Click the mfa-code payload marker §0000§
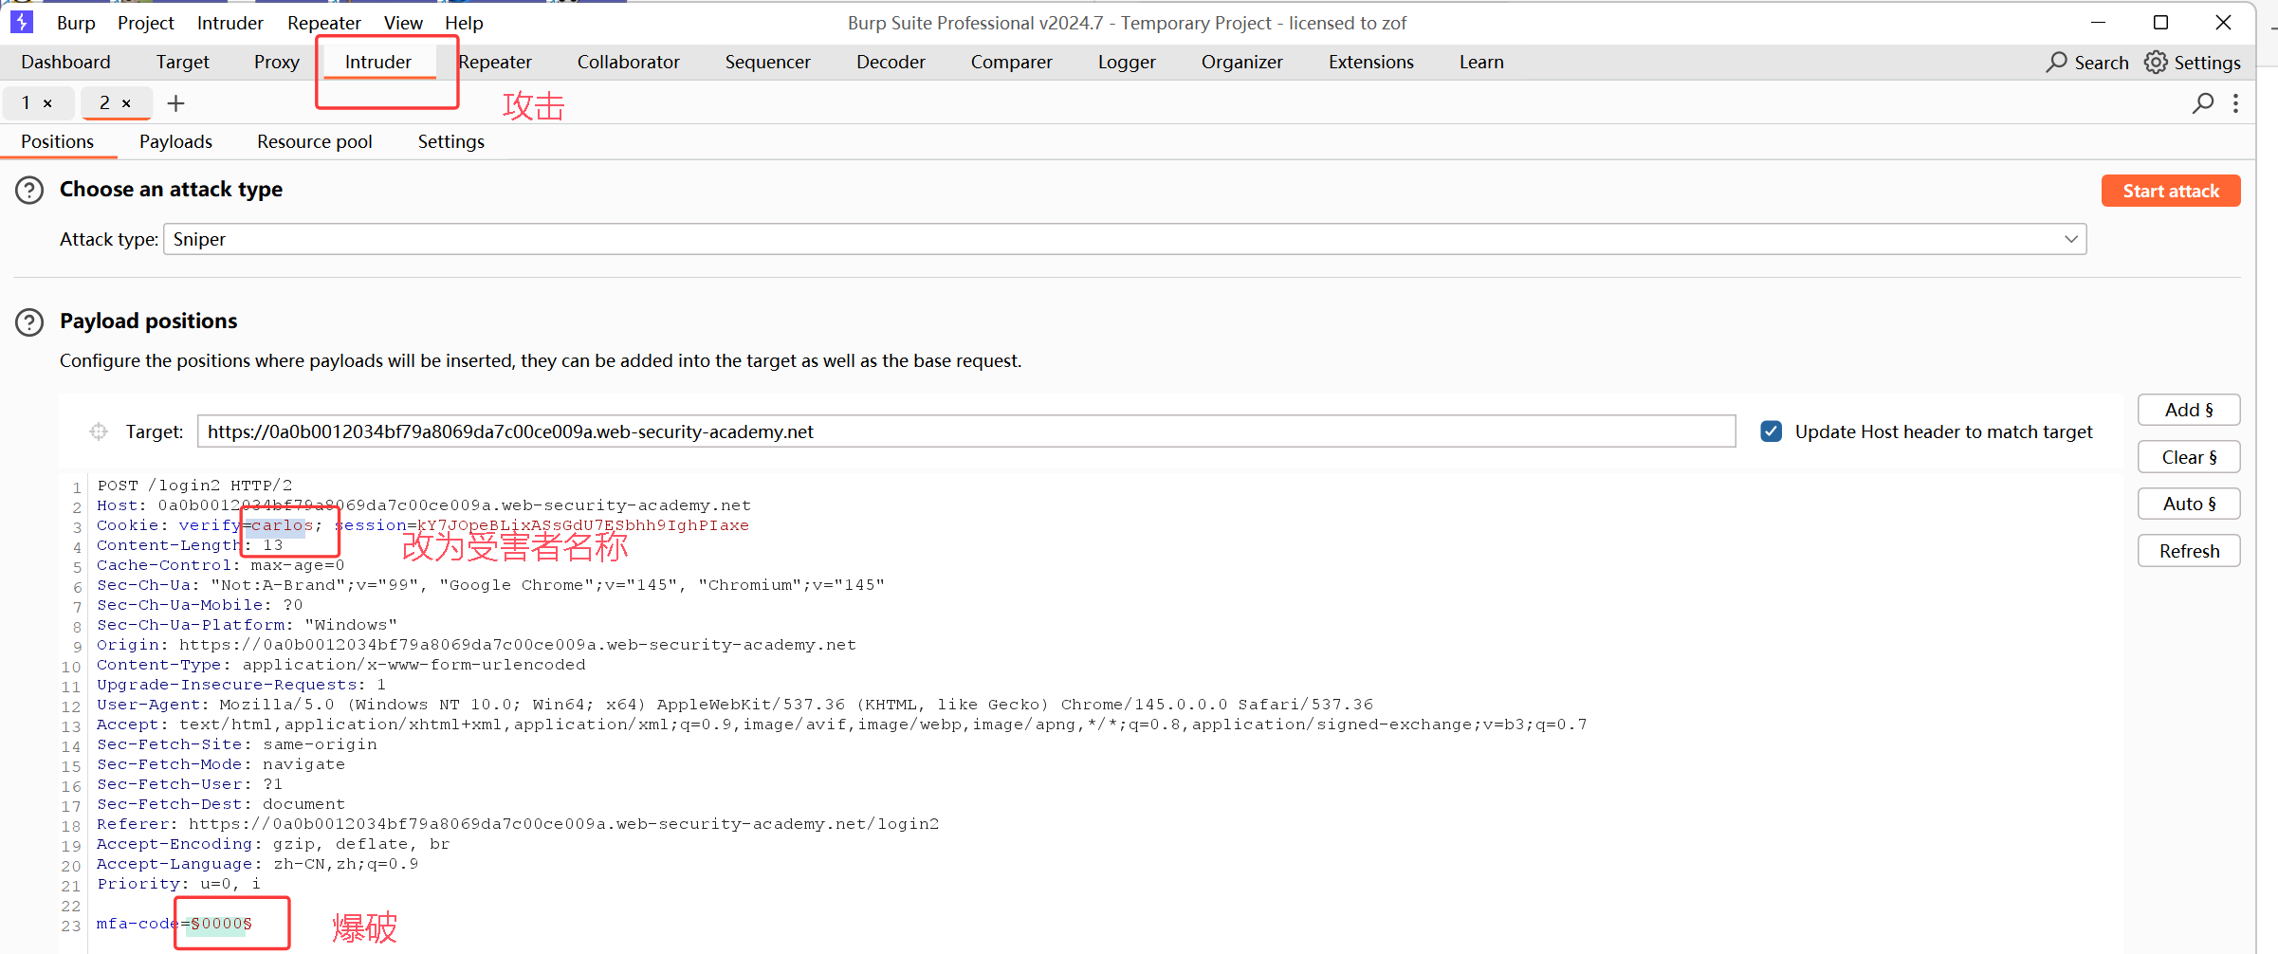The height and width of the screenshot is (954, 2278). click(x=221, y=924)
